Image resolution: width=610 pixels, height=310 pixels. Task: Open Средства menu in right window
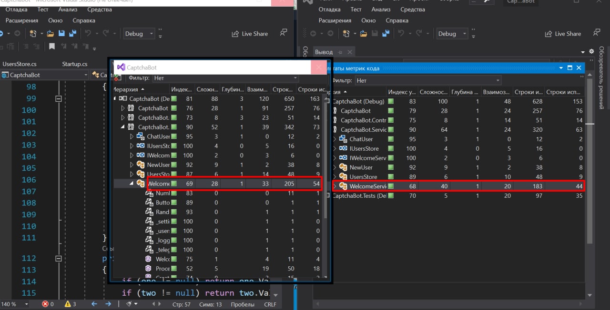(413, 9)
